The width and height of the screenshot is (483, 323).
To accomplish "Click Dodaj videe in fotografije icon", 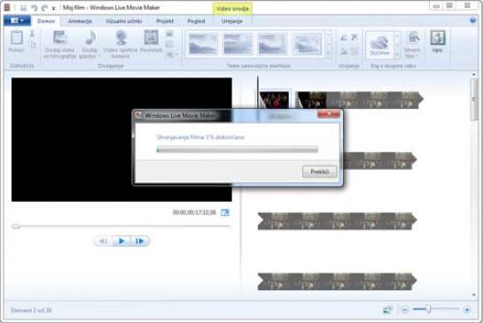I will (x=60, y=37).
